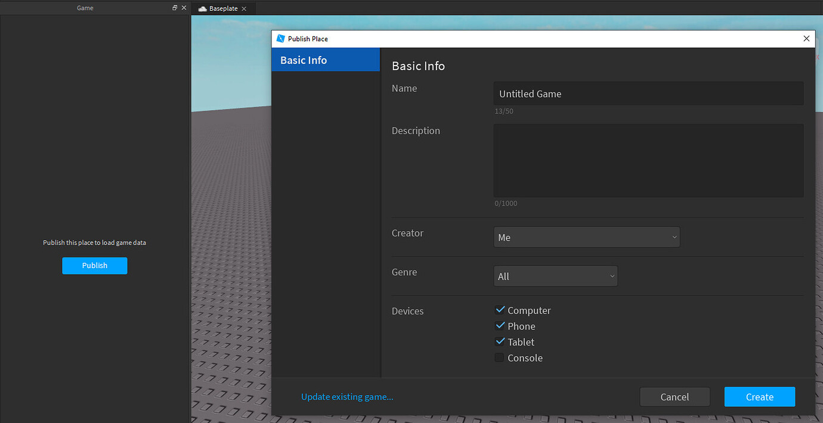Uncheck the Computer device checkbox
823x423 pixels.
pyautogui.click(x=500, y=310)
